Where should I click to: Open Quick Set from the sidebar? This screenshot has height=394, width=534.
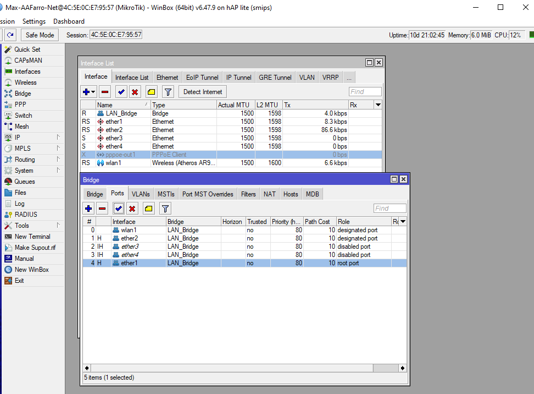point(27,50)
